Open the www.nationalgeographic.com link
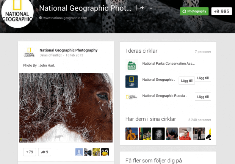The width and height of the screenshot is (235, 164). [65, 18]
